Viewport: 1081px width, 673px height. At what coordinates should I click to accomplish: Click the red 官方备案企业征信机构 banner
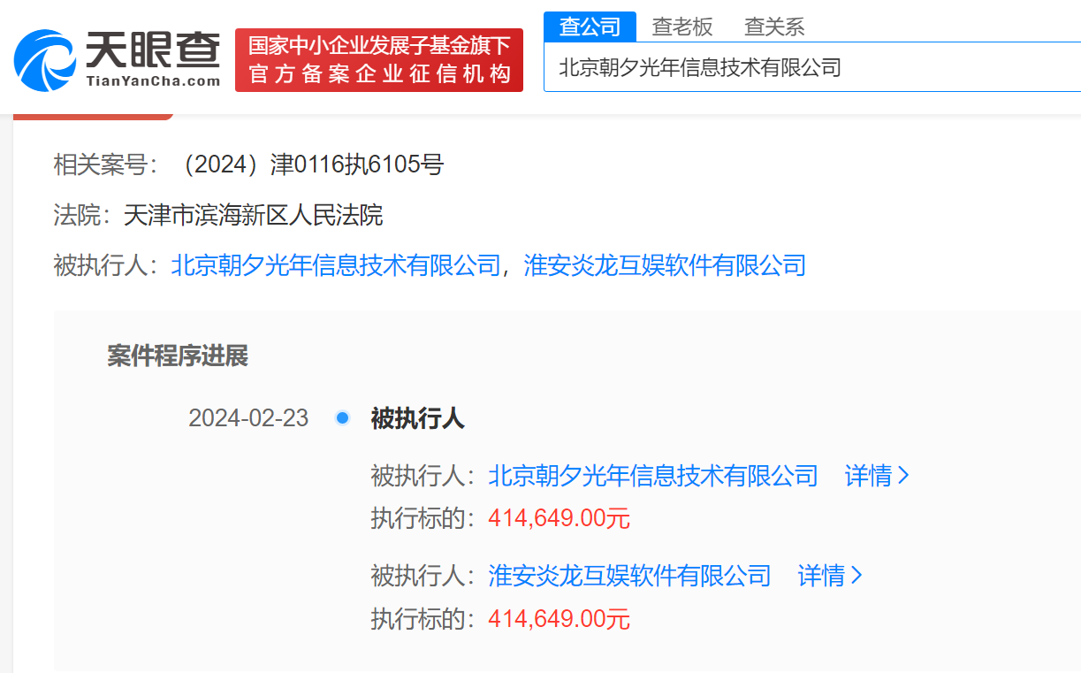379,60
